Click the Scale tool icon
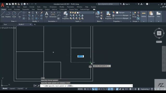The image size is (166, 93). 33,18
